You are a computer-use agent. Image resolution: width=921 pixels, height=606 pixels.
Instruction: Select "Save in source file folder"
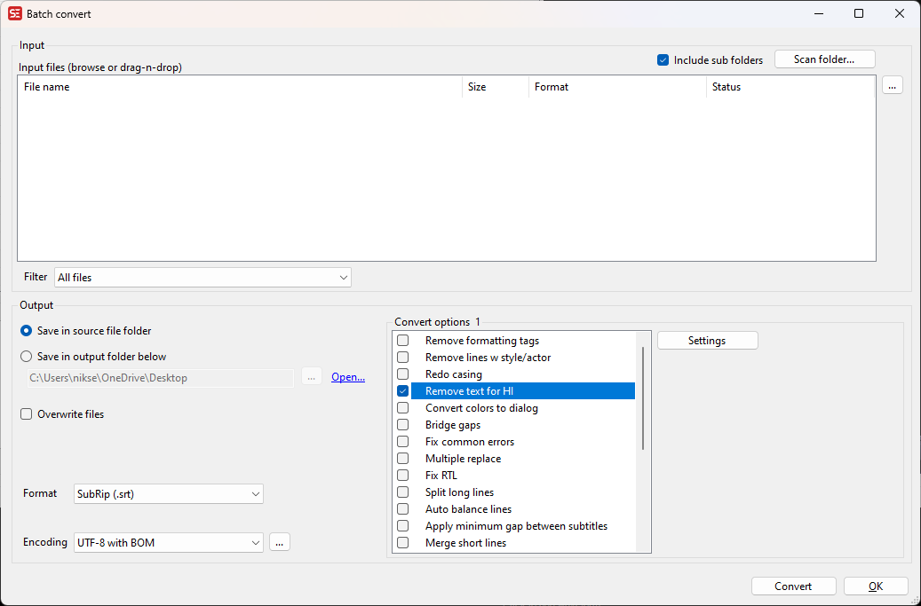coord(26,331)
